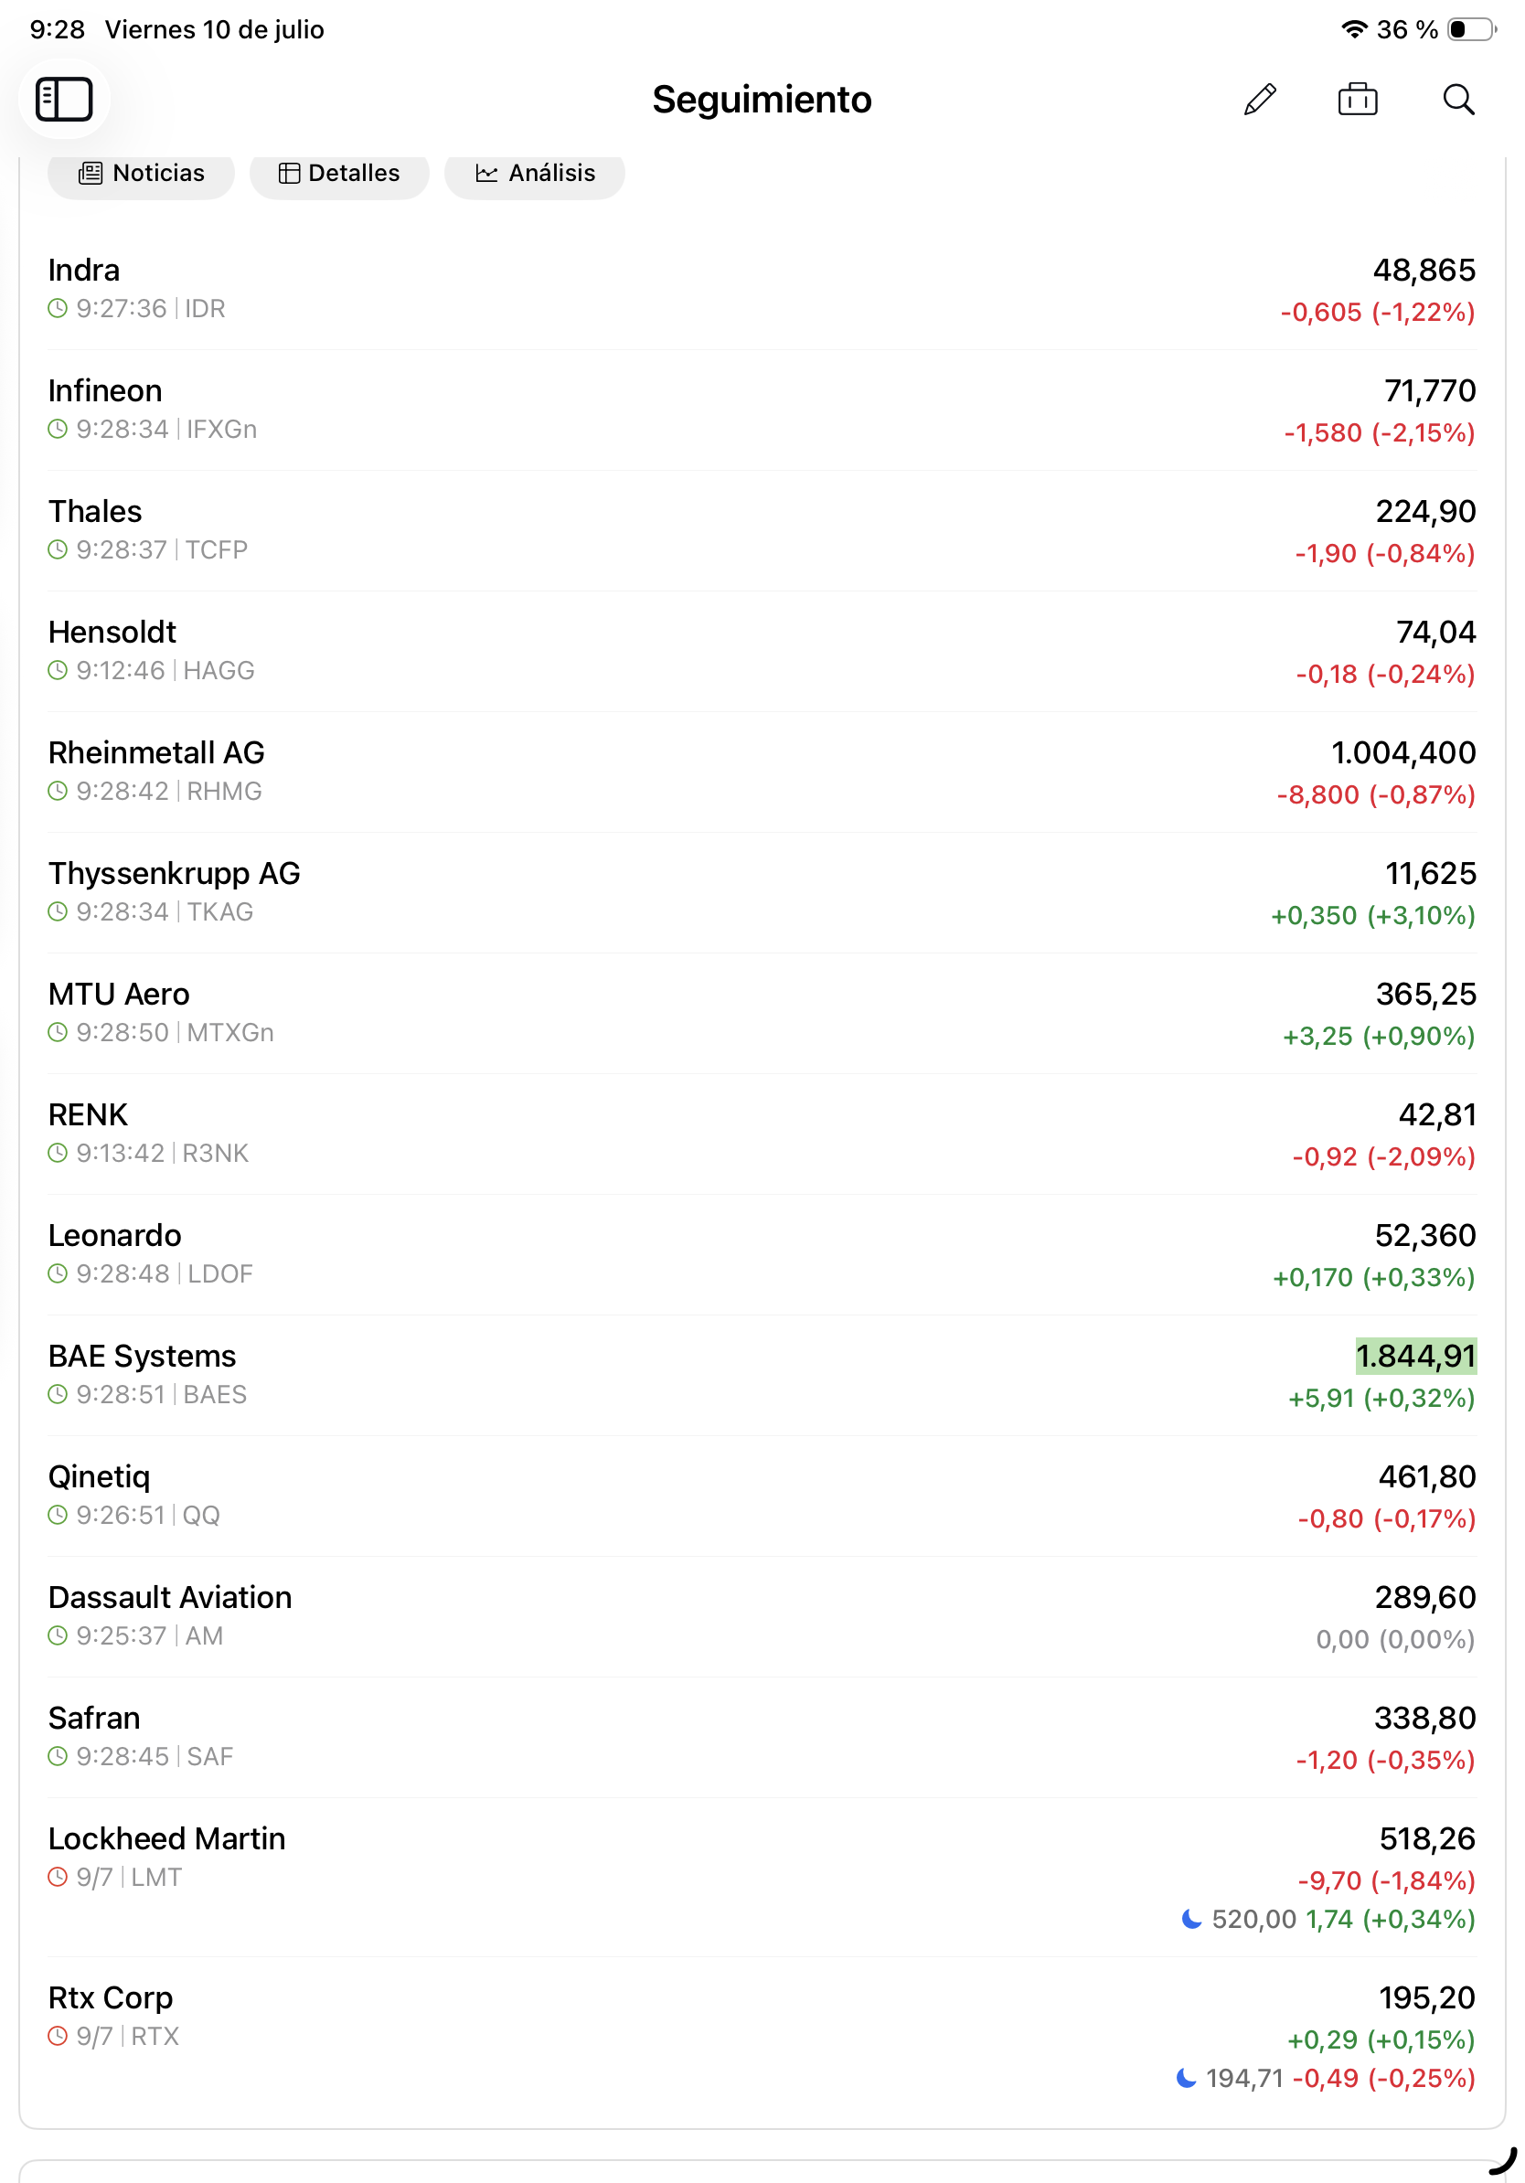This screenshot has width=1525, height=2183.
Task: Tap the Infineon change -1,580 (-2,15%)
Action: [x=1379, y=432]
